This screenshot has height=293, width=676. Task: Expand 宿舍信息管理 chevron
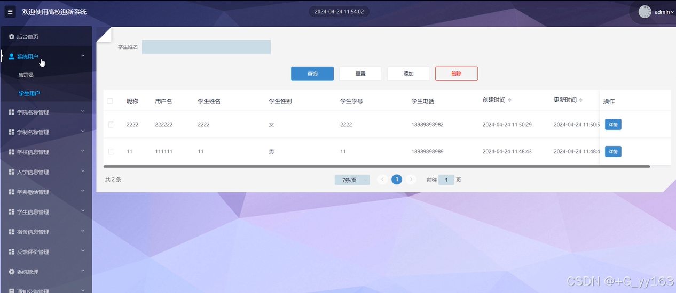pyautogui.click(x=83, y=231)
